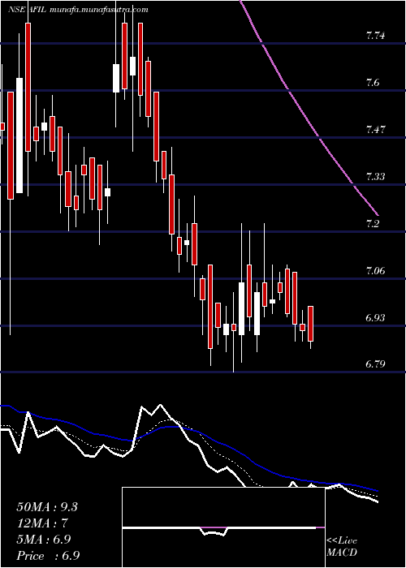Click the <<Live MACD label
This screenshot has width=406, height=568.
(342, 547)
